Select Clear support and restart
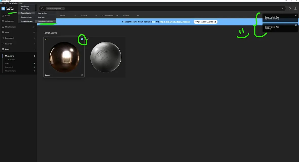The width and height of the screenshot is (299, 162). [x=45, y=21]
